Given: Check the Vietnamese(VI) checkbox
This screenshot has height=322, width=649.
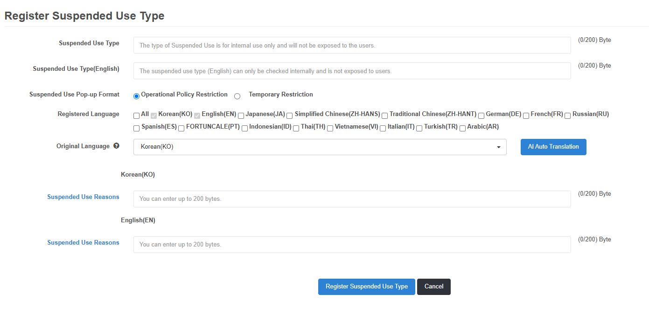Looking at the screenshot, I should (x=330, y=128).
